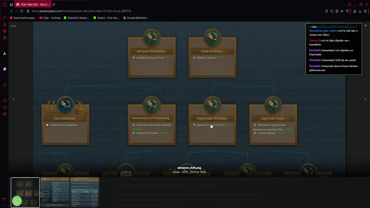The width and height of the screenshot is (370, 208).
Task: Search tabs with the magnifier icon
Action: 349,5
